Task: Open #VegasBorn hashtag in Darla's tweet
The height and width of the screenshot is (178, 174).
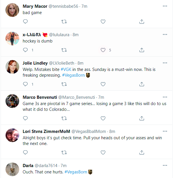Action: 76,172
